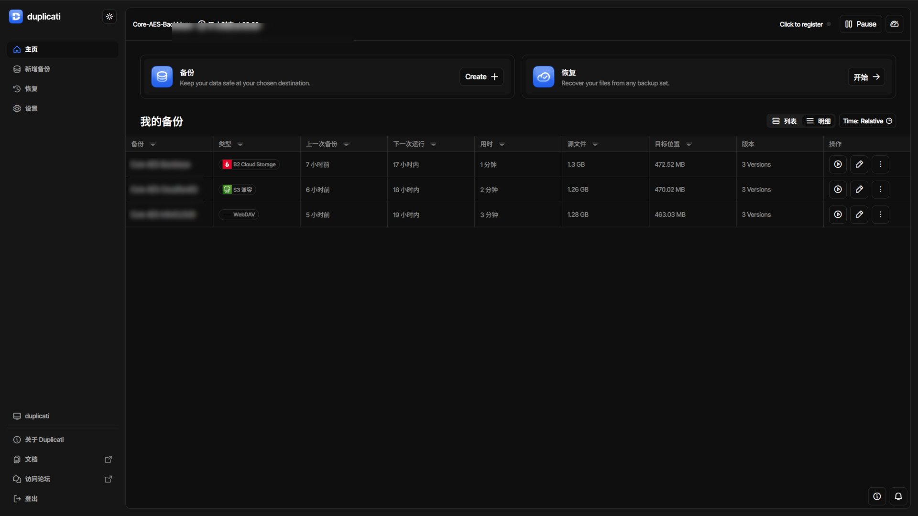Viewport: 918px width, 516px height.
Task: Click the throttle speed gauge icon
Action: point(894,24)
